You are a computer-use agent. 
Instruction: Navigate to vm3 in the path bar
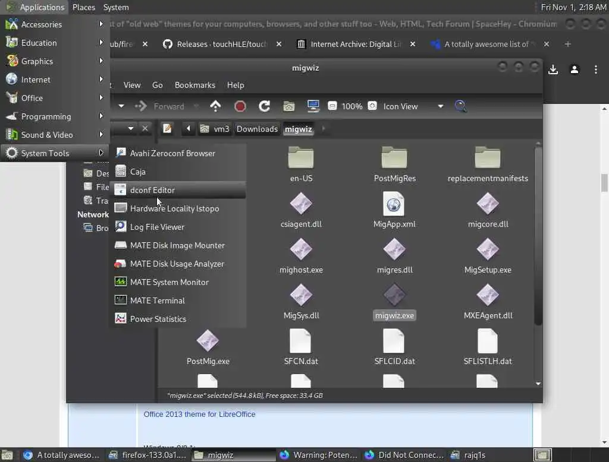tap(215, 129)
